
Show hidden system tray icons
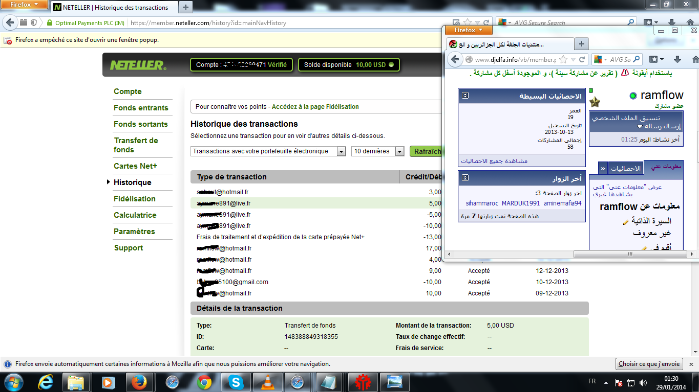click(605, 382)
